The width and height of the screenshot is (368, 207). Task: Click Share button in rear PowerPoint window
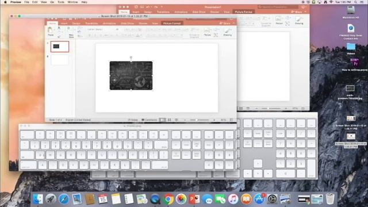297,11
